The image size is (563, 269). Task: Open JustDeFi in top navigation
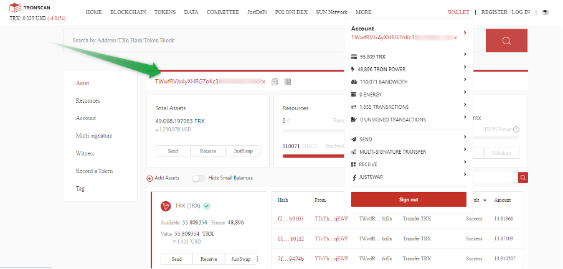257,12
